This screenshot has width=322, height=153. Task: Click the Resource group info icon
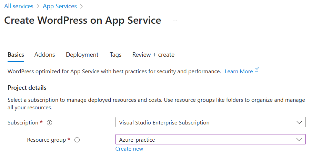coord(77,140)
